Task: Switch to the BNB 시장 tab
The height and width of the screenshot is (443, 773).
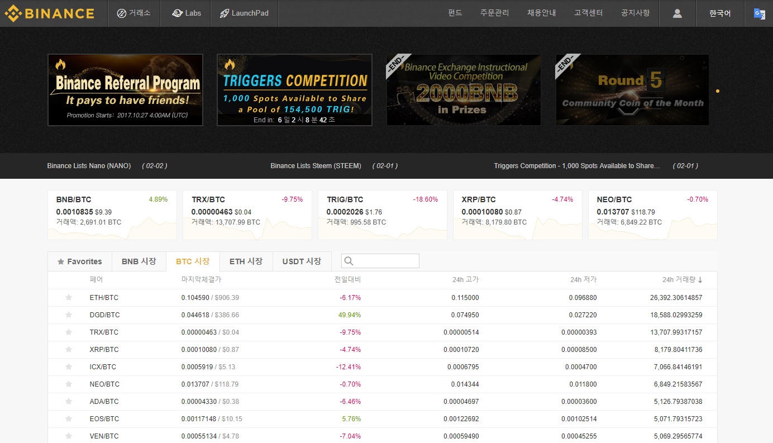Action: (x=139, y=261)
